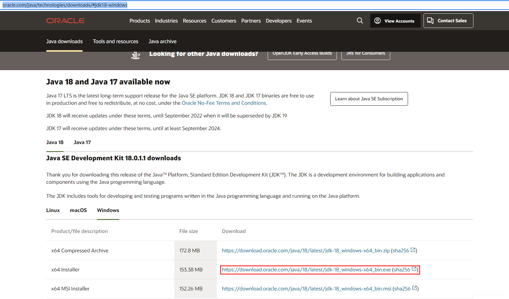This screenshot has width=509, height=299.
Task: Click heading "Java SE Development Kit 18.0.1.1 downloads"
Action: tap(114, 158)
